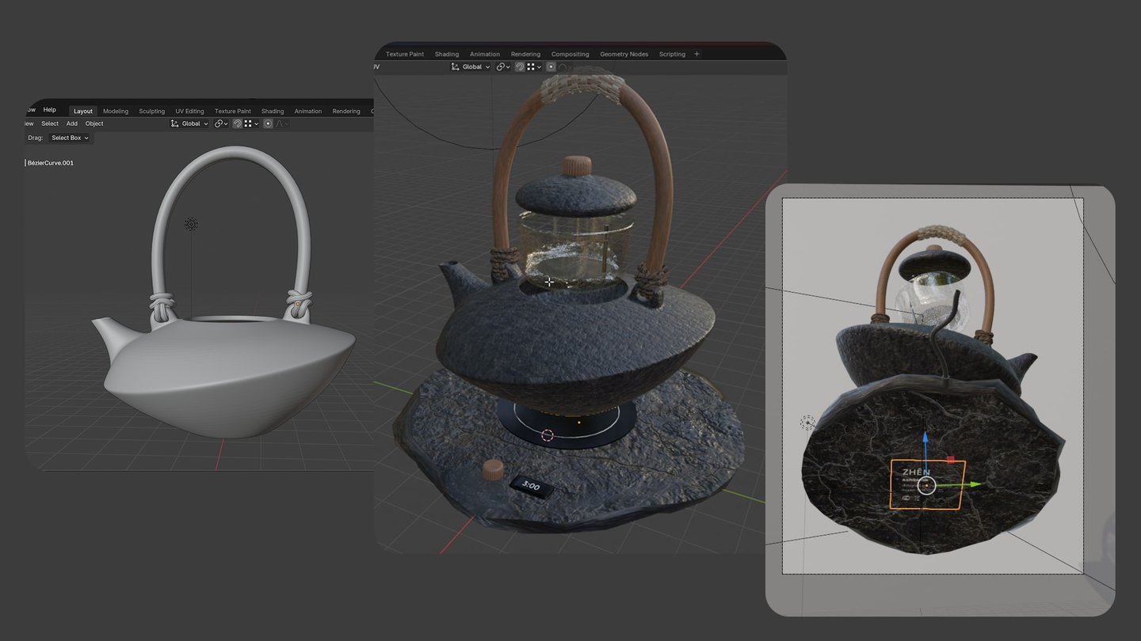1141x641 pixels.
Task: Open pivot point dropdown in white teapot window
Action: tap(221, 123)
